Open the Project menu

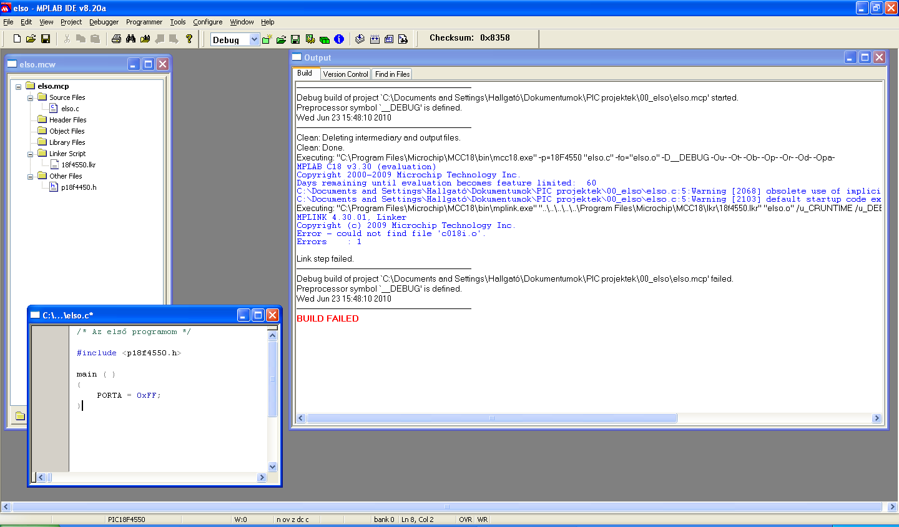pyautogui.click(x=71, y=22)
